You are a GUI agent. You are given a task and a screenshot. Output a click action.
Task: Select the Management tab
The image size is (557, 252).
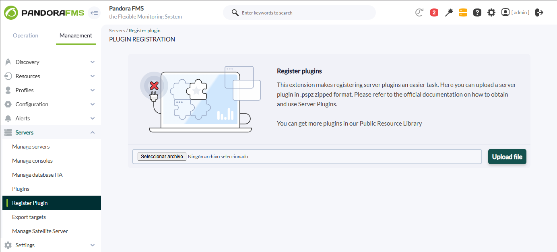(76, 35)
